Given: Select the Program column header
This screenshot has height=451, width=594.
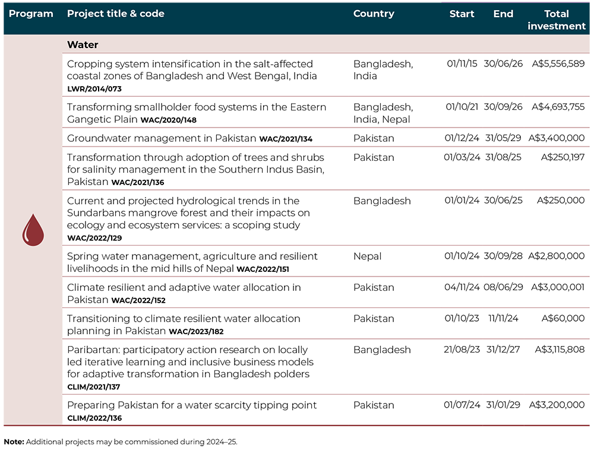Looking at the screenshot, I should point(31,14).
